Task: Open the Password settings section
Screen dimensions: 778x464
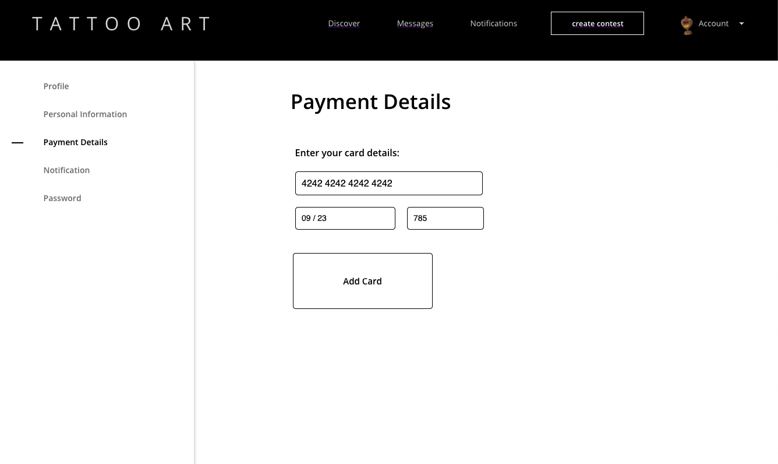Action: (x=62, y=198)
